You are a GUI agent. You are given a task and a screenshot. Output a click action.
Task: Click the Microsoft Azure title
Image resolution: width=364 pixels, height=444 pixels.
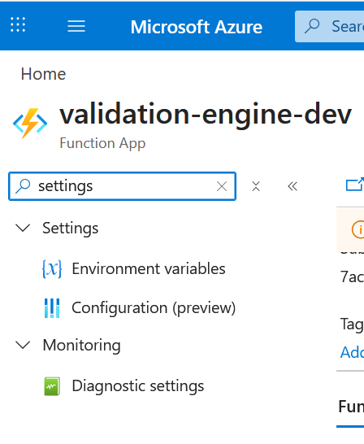pyautogui.click(x=197, y=27)
